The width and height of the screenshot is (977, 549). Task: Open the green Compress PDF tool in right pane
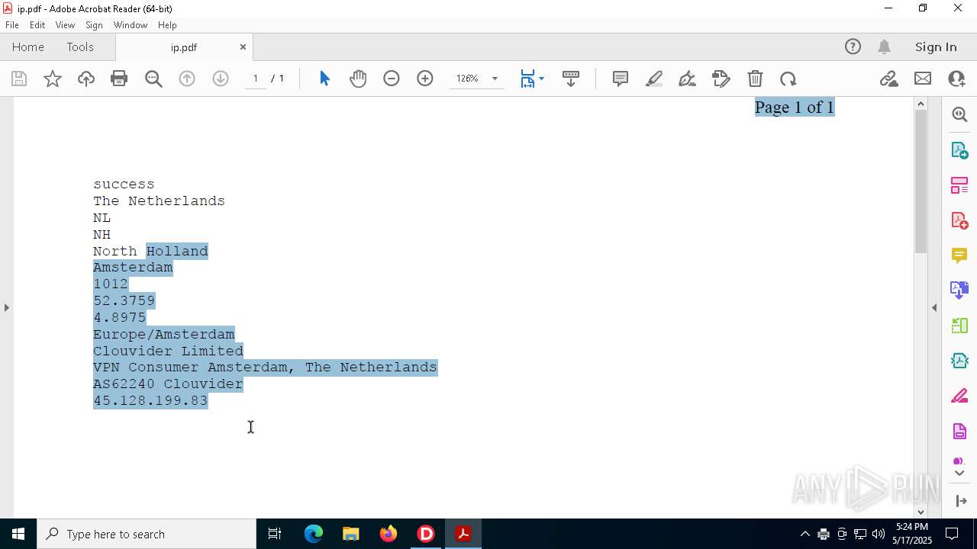959,326
